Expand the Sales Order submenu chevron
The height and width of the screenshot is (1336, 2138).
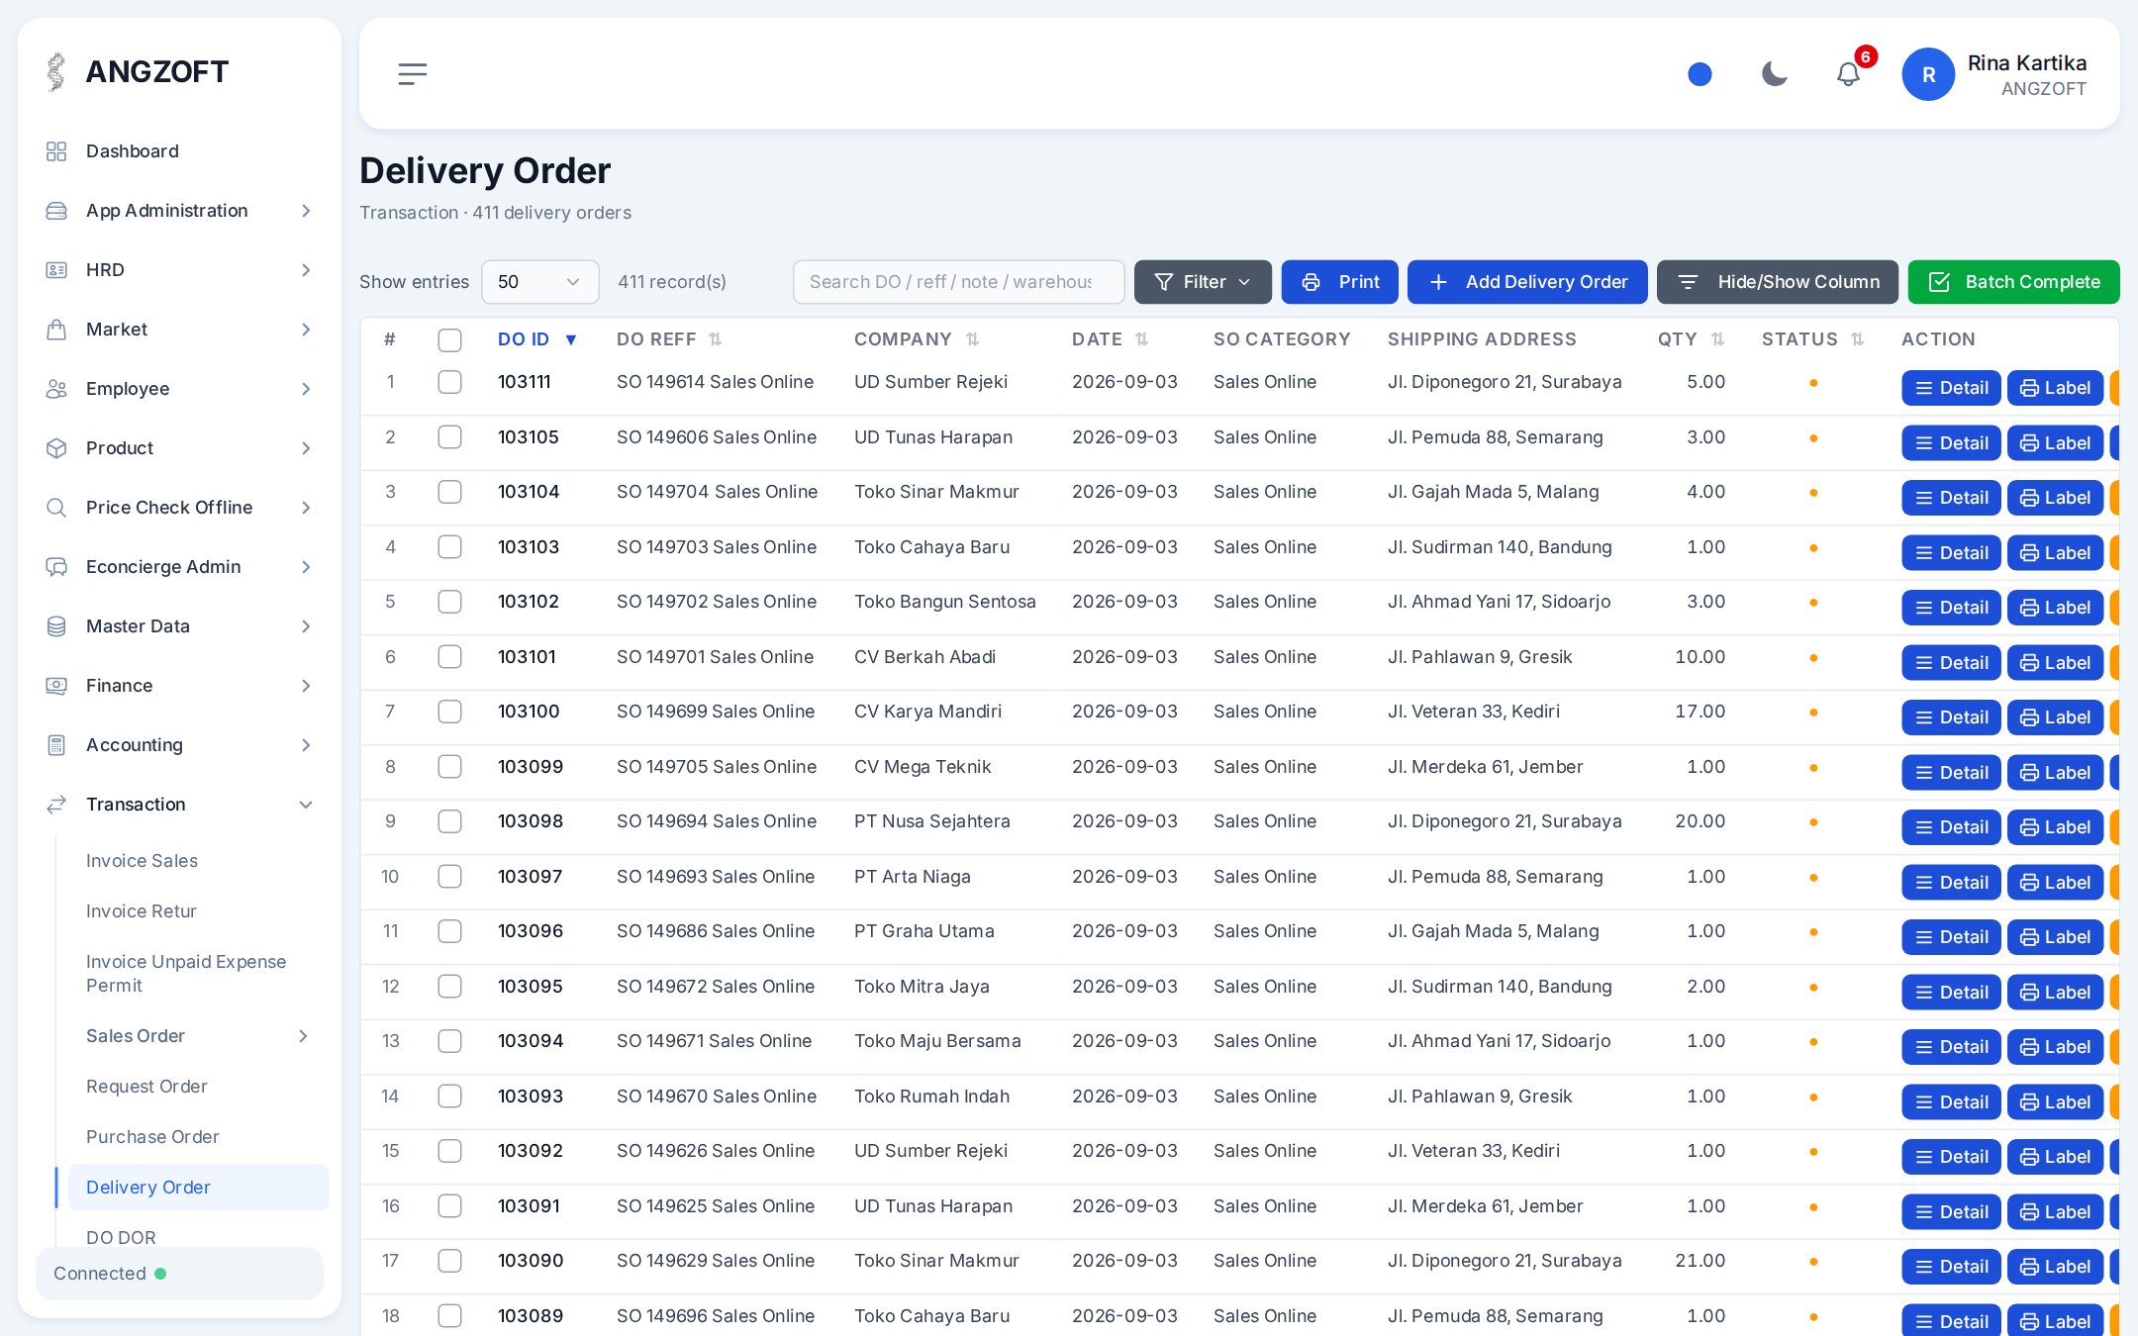point(303,1036)
